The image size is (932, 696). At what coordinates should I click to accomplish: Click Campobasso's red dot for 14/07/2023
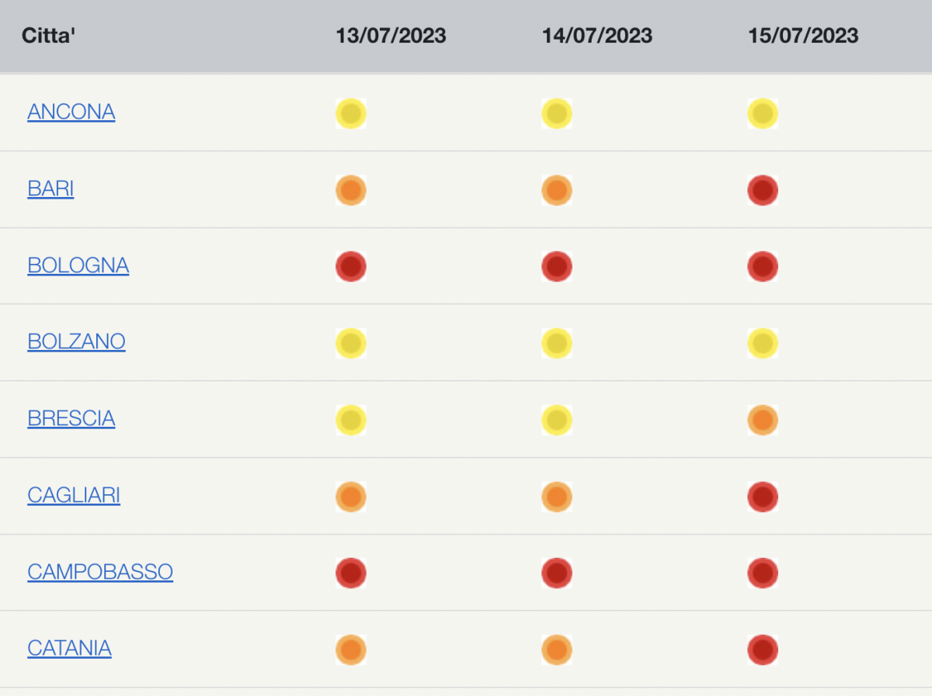click(x=557, y=573)
